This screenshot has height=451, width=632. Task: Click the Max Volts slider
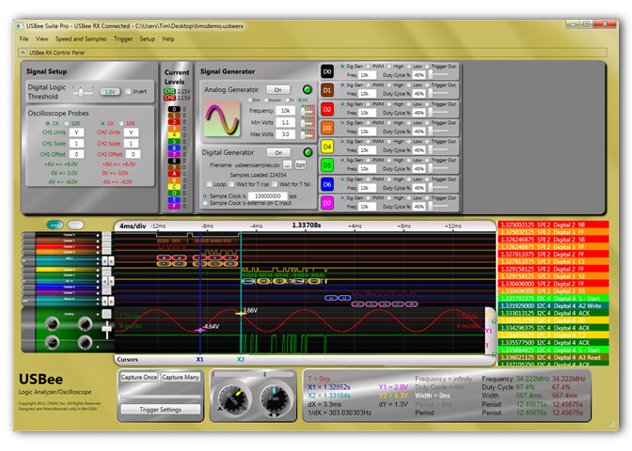tap(308, 134)
